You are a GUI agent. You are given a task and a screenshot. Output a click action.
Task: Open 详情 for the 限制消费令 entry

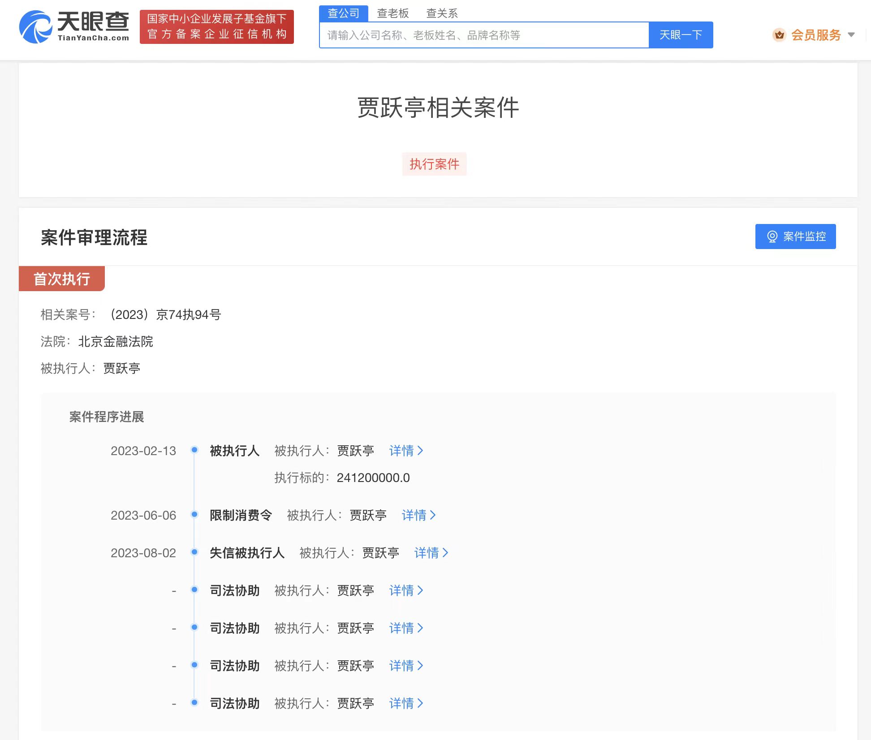(x=418, y=515)
